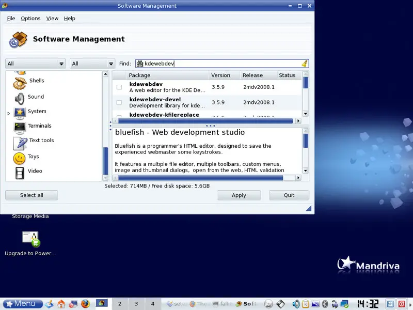Open the first All filter dropdown

35,64
